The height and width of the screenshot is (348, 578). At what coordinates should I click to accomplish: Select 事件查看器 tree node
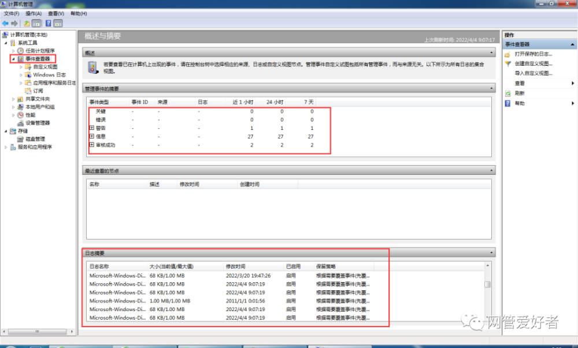pos(38,59)
